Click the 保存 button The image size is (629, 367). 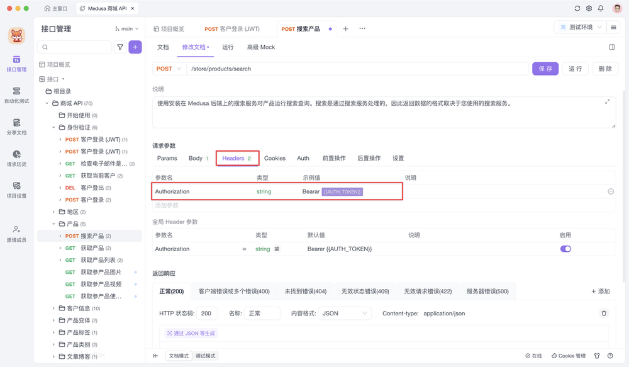point(545,68)
